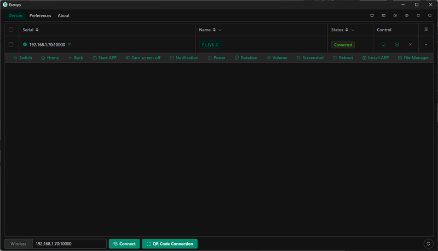
Task: Open the Volume control
Action: [277, 58]
